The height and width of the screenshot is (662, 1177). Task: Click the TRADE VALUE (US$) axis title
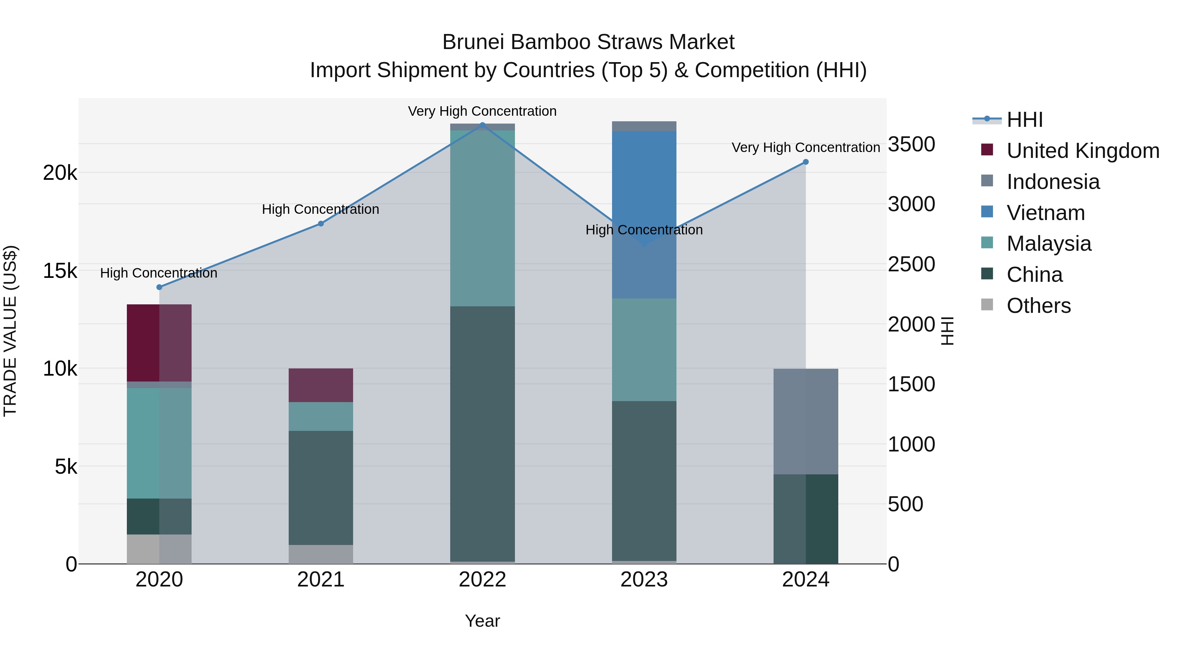click(10, 331)
